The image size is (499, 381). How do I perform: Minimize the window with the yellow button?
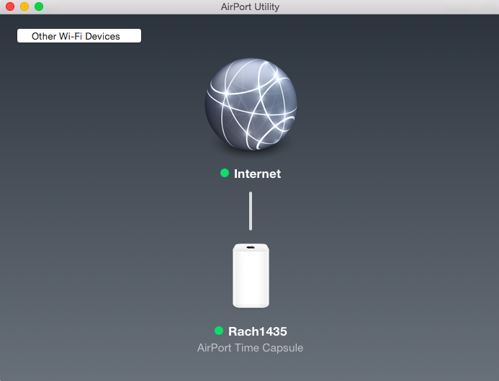[x=24, y=6]
